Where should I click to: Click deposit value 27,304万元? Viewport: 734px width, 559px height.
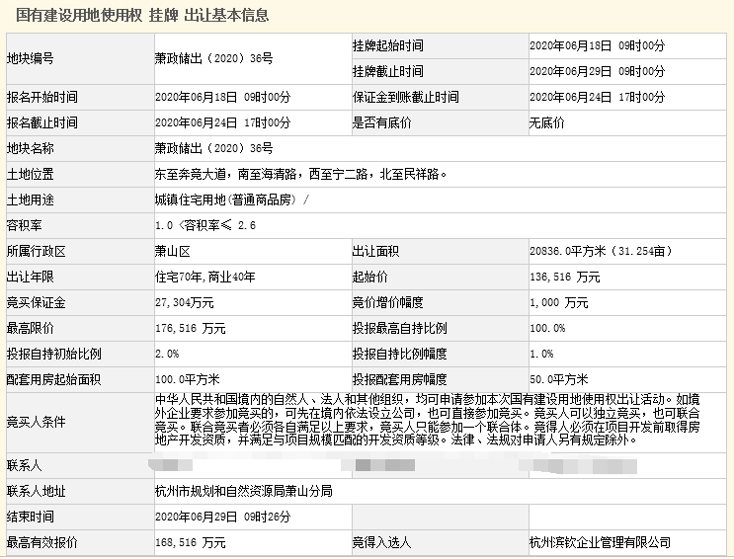(185, 303)
